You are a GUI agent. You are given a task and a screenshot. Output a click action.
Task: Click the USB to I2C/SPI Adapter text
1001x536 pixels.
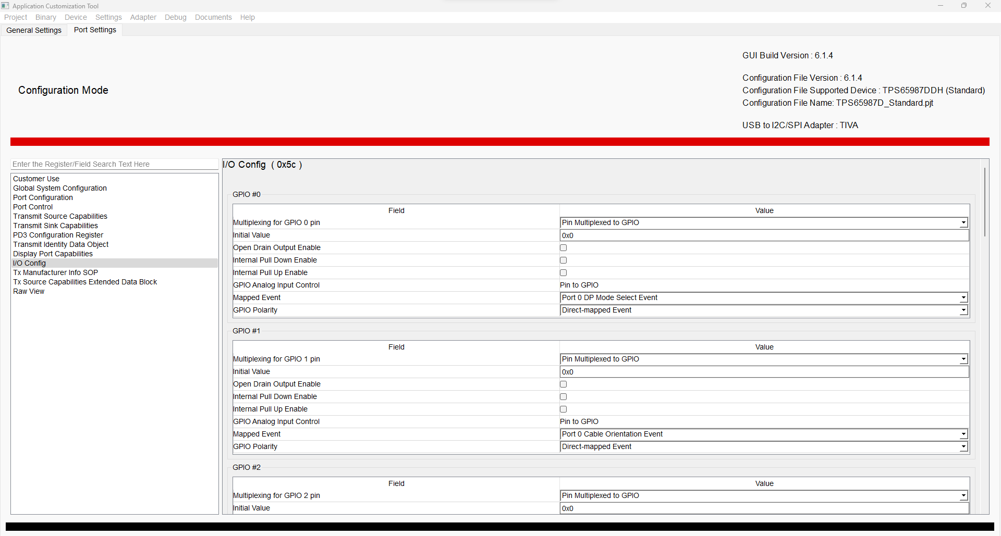click(x=800, y=125)
